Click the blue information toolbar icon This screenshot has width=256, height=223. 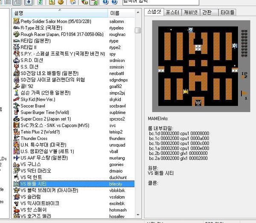click(x=105, y=2)
